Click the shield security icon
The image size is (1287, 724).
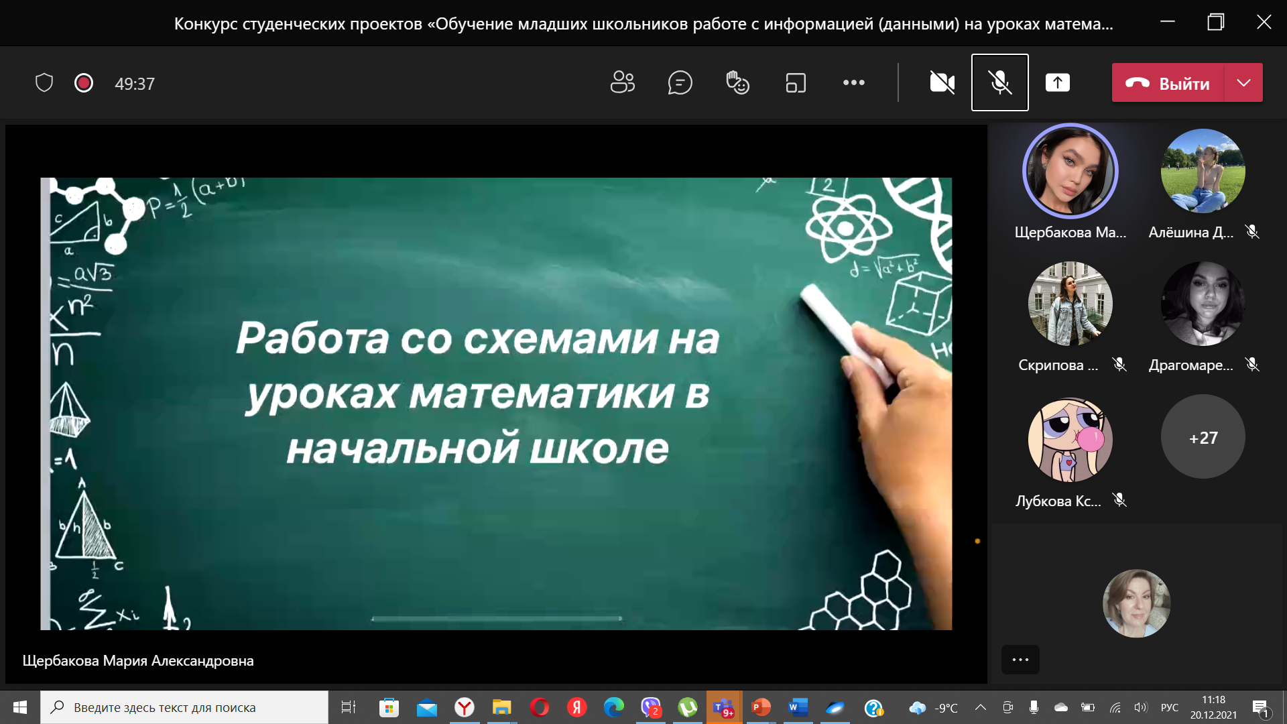click(x=44, y=83)
